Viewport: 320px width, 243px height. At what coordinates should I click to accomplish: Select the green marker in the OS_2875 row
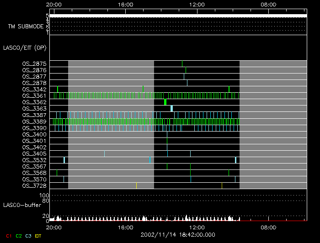182,63
